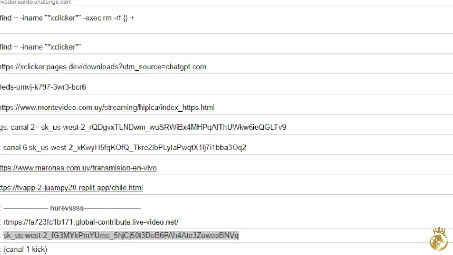Visit the tvapp replit chile.html link

(x=71, y=188)
